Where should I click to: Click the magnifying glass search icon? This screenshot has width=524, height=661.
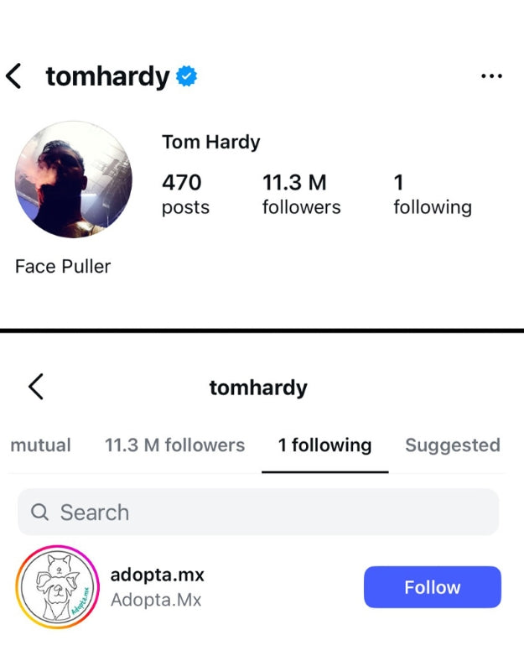click(x=39, y=513)
